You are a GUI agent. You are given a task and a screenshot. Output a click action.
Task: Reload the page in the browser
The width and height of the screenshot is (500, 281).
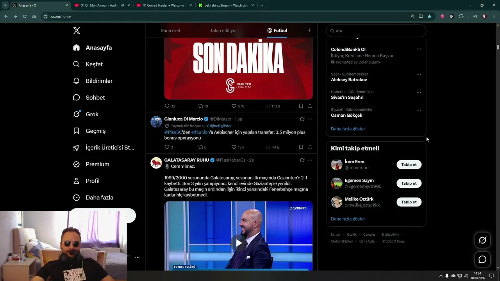tap(25, 16)
